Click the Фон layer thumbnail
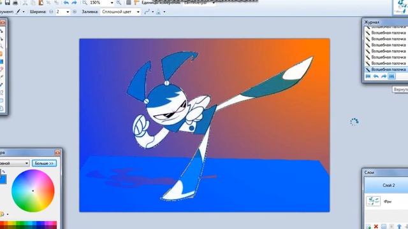 [x=373, y=201]
